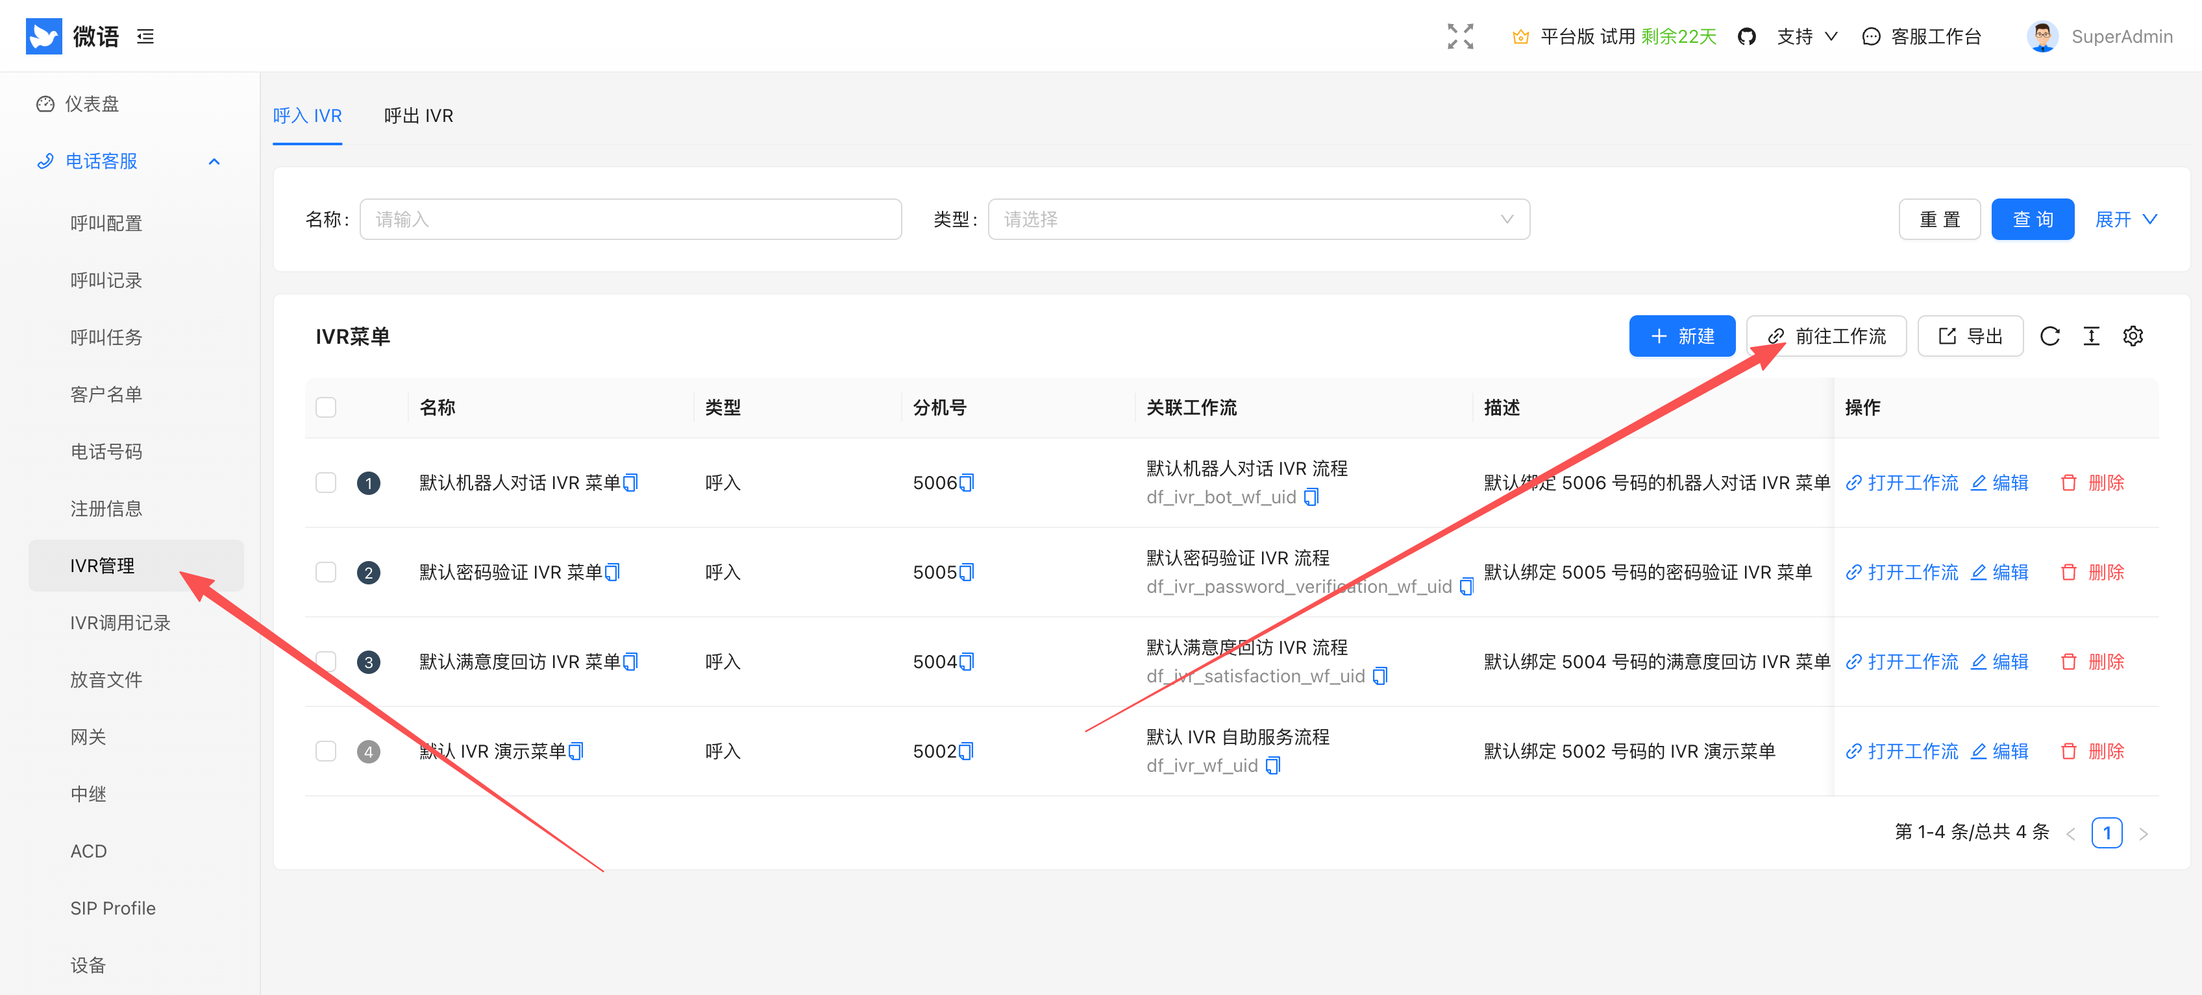Edit the 默认密码验证 IVR 菜单 row
The width and height of the screenshot is (2202, 995).
click(1999, 572)
